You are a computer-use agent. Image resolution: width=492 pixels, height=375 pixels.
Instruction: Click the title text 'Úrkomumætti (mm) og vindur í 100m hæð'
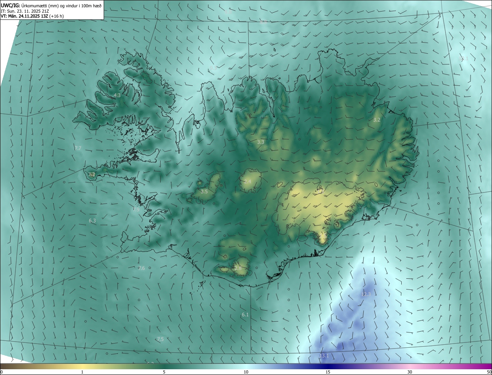click(61, 5)
